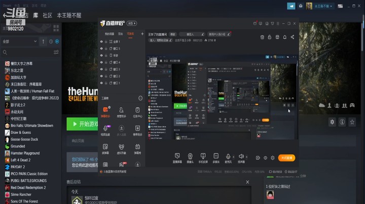The image size is (365, 204).
Task: Add a new scene with plus icon
Action: point(142,34)
